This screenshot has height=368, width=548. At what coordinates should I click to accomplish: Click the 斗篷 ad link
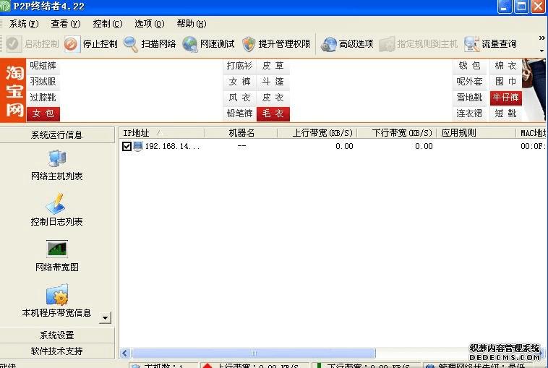(273, 82)
